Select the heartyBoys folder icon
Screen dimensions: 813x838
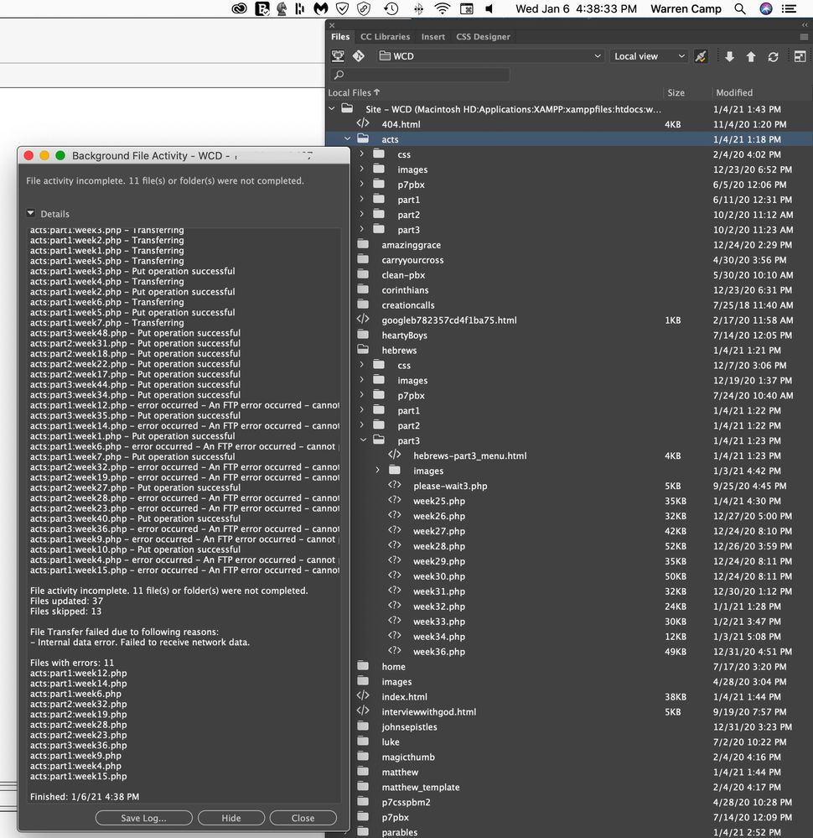coord(363,335)
